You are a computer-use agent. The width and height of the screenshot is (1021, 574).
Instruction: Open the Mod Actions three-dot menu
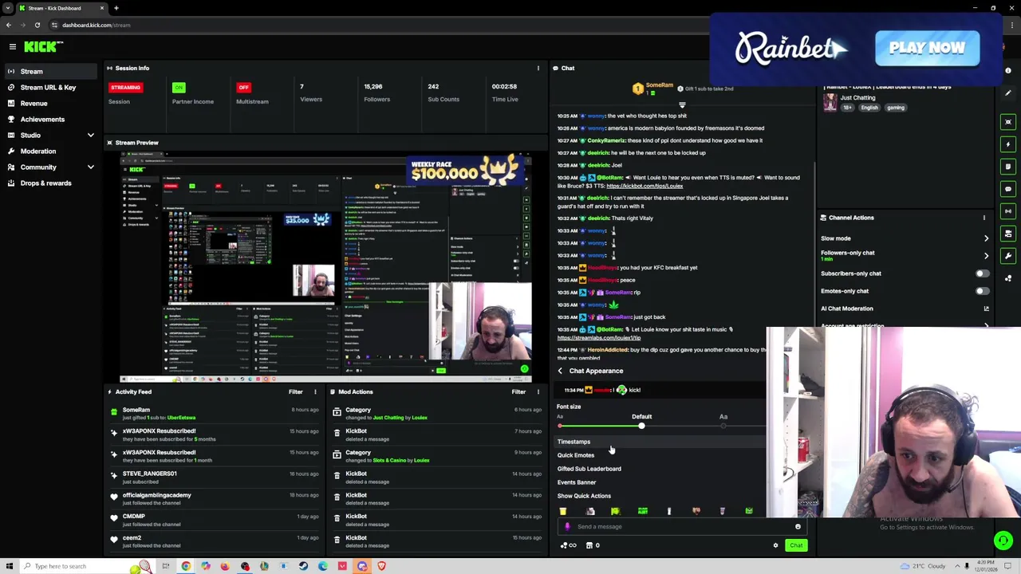tap(538, 391)
